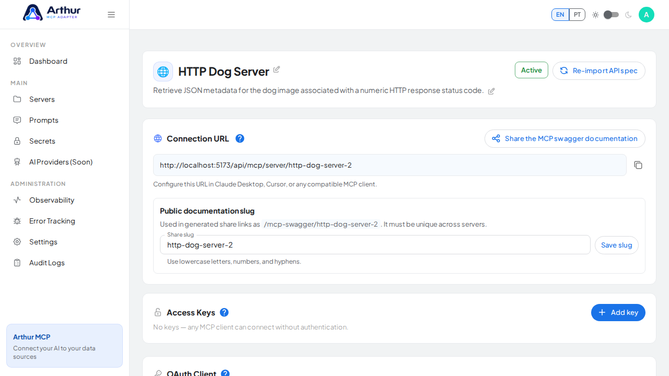
Task: Open the user avatar menu
Action: [647, 15]
